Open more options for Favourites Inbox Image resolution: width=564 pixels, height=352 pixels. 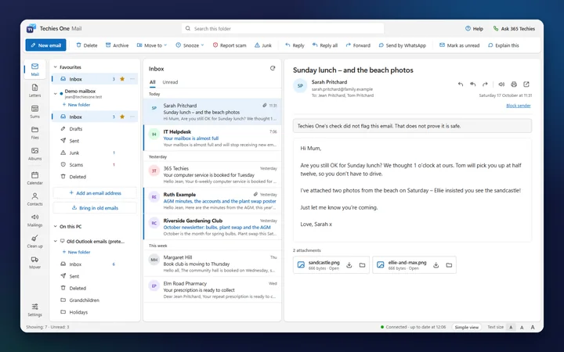point(132,79)
